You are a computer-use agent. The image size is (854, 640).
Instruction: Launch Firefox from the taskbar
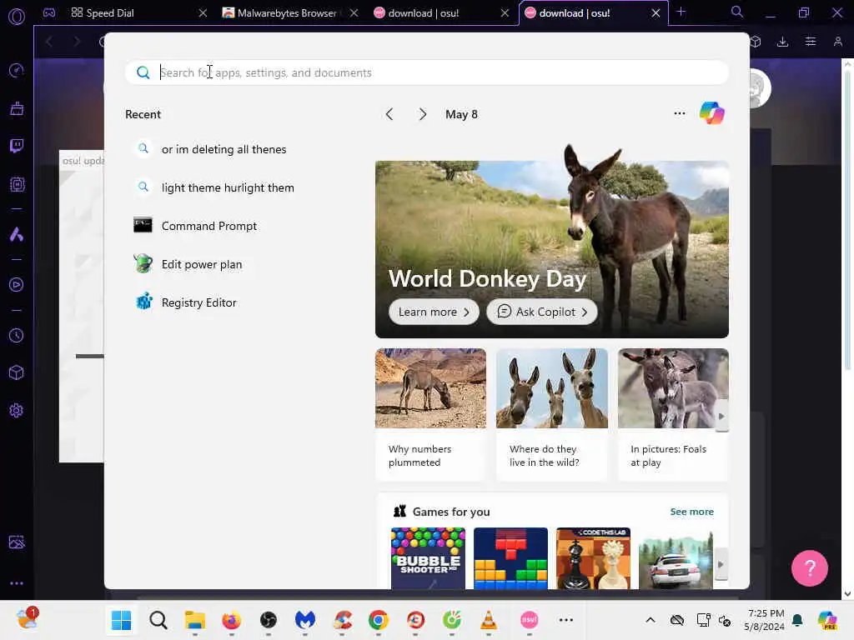coord(232,620)
